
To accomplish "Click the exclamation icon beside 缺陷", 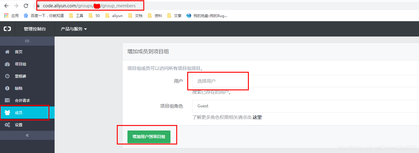I will click(x=8, y=88).
